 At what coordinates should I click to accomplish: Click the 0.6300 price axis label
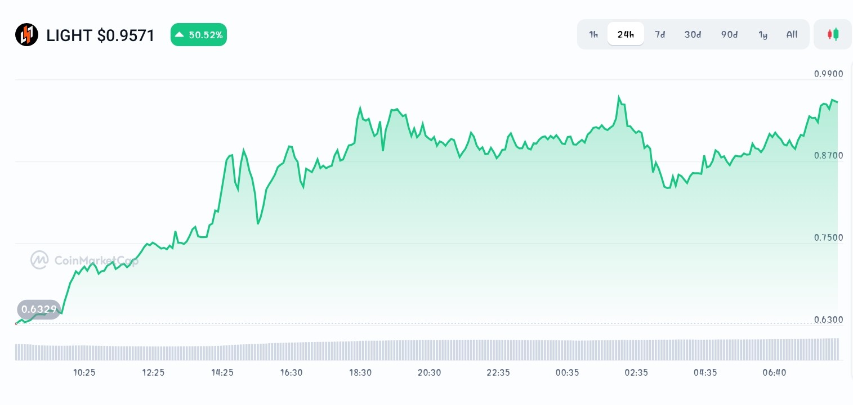[828, 319]
